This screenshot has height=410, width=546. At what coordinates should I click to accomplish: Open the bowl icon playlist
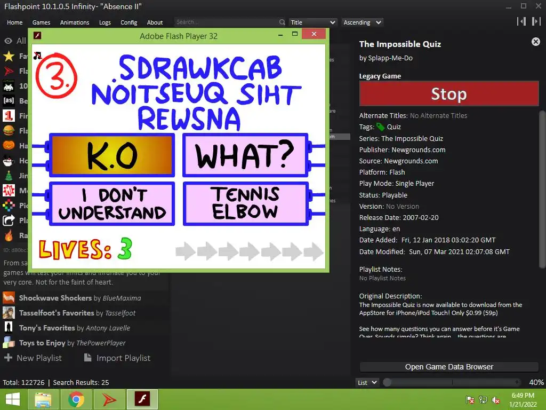point(9,161)
